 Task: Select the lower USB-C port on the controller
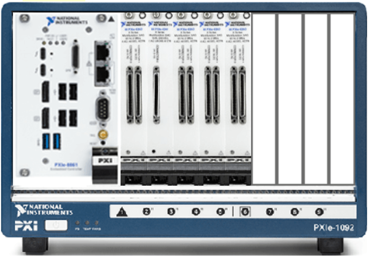43,70
